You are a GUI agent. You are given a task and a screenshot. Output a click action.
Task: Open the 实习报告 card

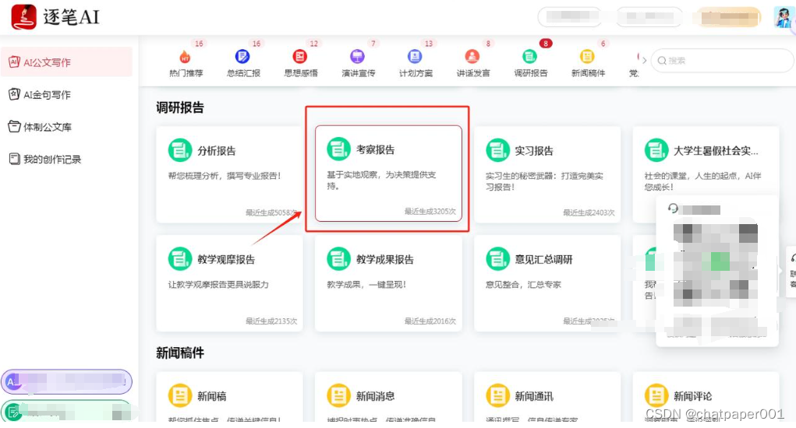point(547,174)
